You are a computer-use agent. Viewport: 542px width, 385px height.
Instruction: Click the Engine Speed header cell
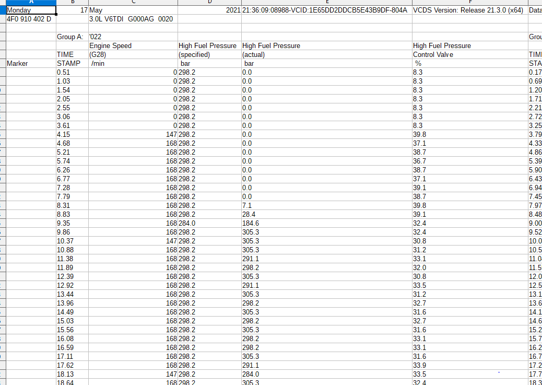coord(133,46)
